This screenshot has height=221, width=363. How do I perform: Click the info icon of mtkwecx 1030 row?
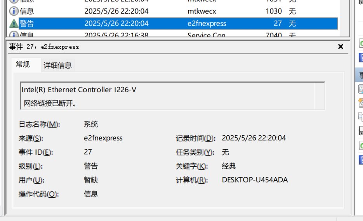coord(14,11)
